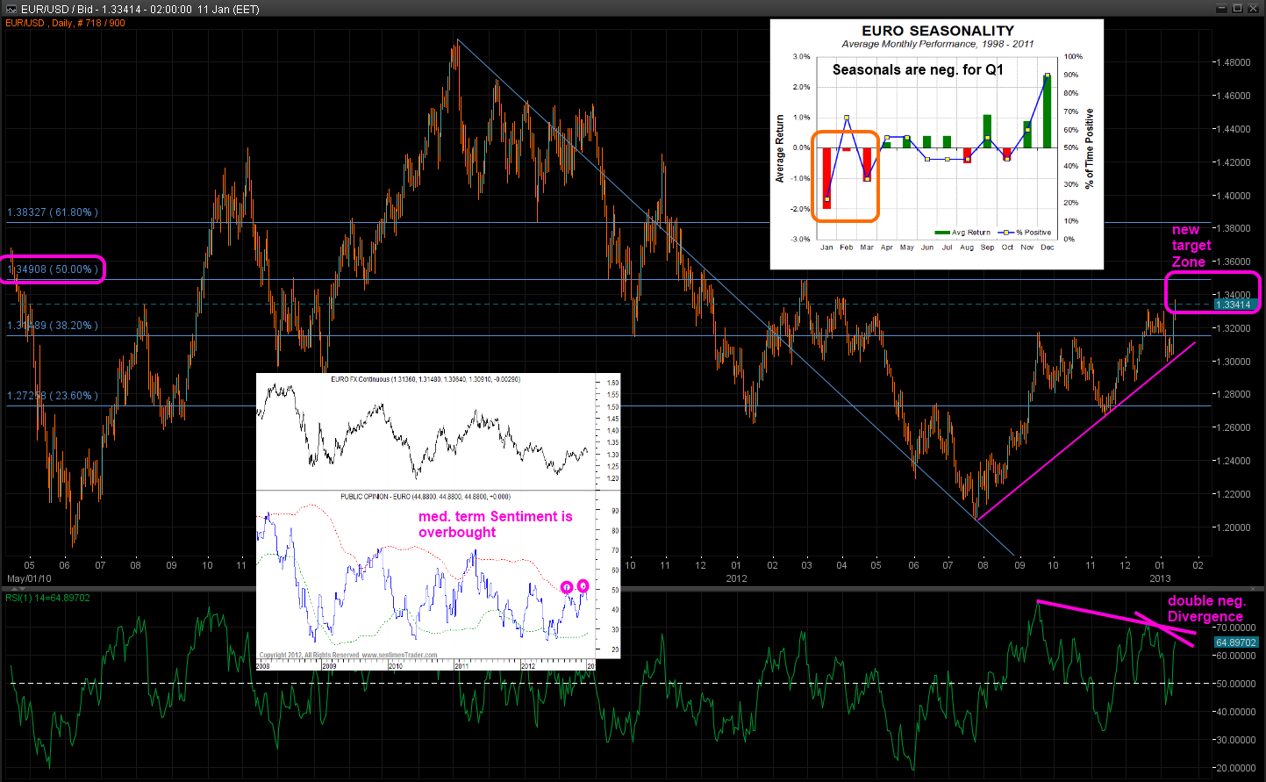Screen dimensions: 1266x782
Task: Click the 1.46000 price axis label
Action: 1233,97
